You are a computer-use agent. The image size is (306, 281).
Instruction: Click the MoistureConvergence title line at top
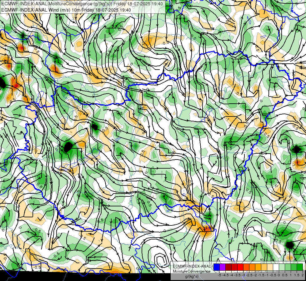pos(82,4)
